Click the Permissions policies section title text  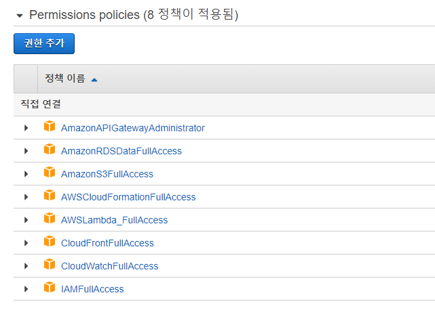click(134, 14)
